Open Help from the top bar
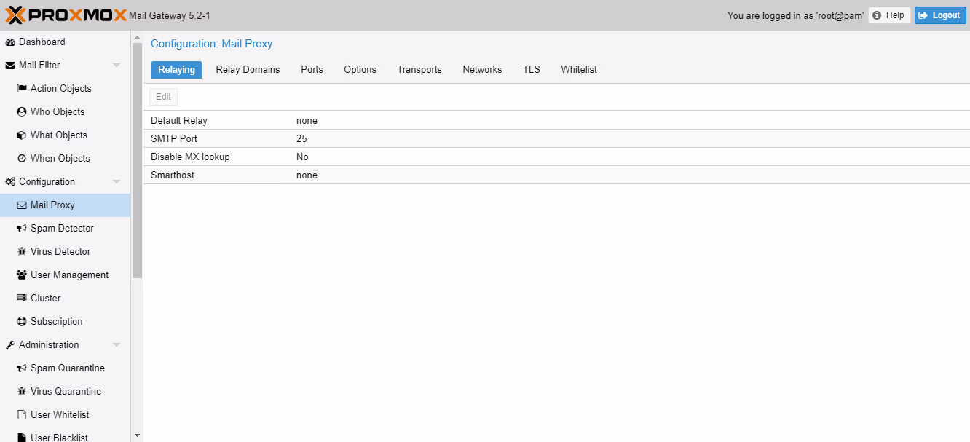The width and height of the screenshot is (970, 442). [888, 15]
